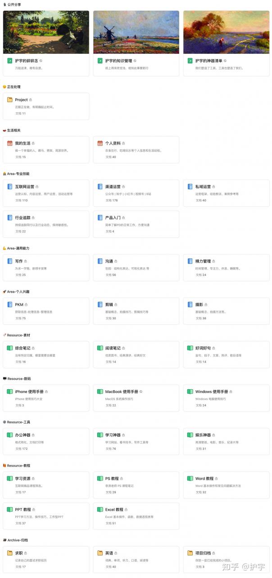Click the description 词典、单词、听力、口语、阅读等
Image resolution: width=272 pixels, height=578 pixels.
point(127,561)
